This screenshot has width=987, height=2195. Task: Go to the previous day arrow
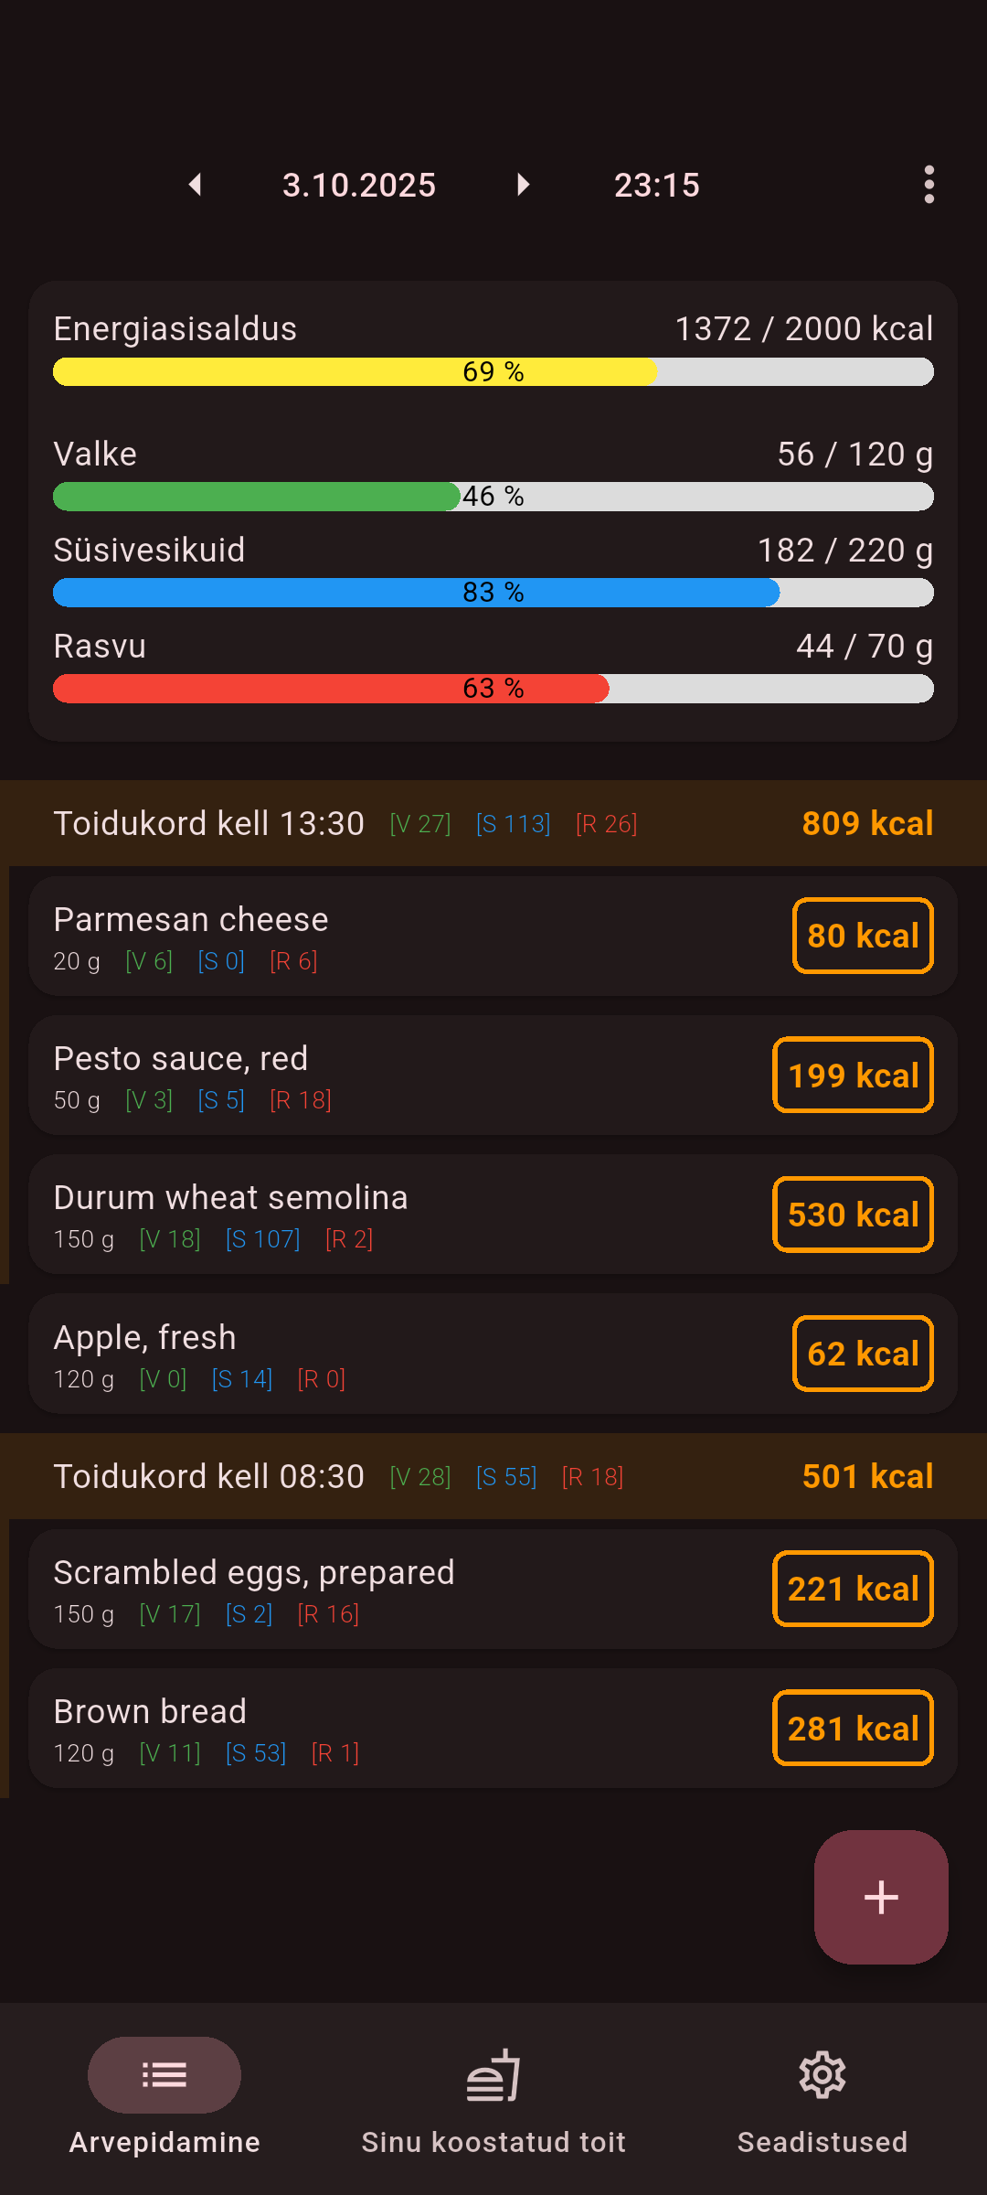[x=195, y=185]
